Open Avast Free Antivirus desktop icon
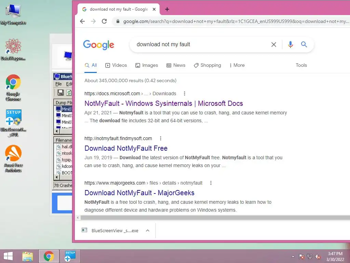The image size is (350, 263). point(13,159)
